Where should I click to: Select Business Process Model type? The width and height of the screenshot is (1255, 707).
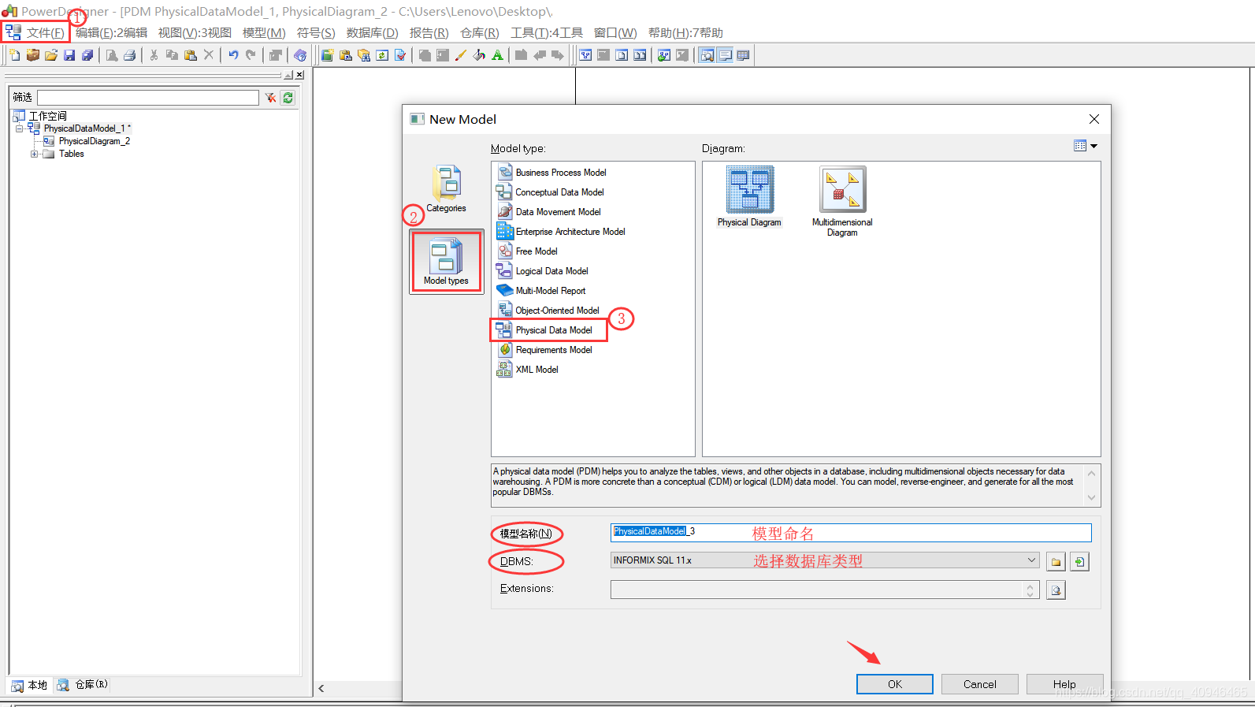click(552, 173)
